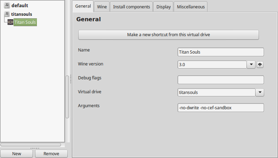Click the vertical scrollbar of drive list
278x158 pixels.
point(67,97)
